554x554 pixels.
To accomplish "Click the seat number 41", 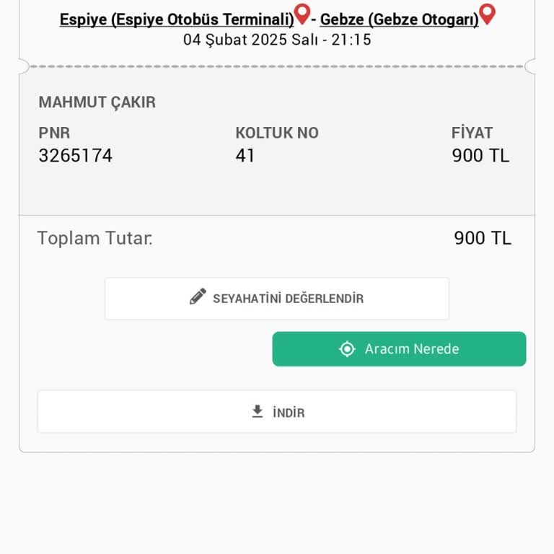I will [x=245, y=156].
